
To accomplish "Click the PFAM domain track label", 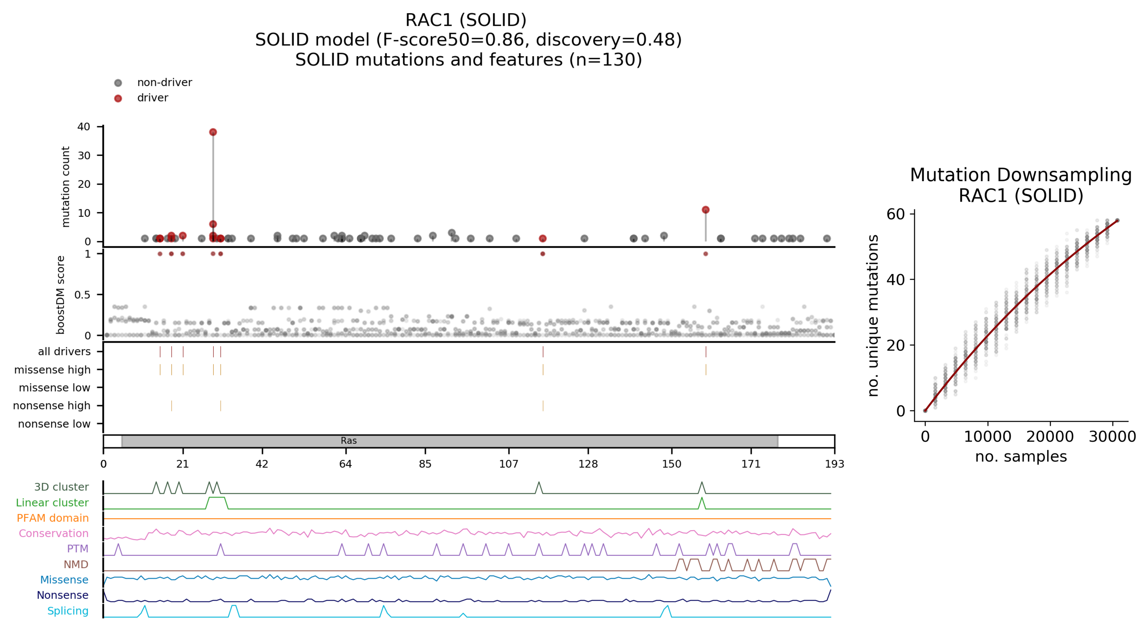I will (x=52, y=518).
